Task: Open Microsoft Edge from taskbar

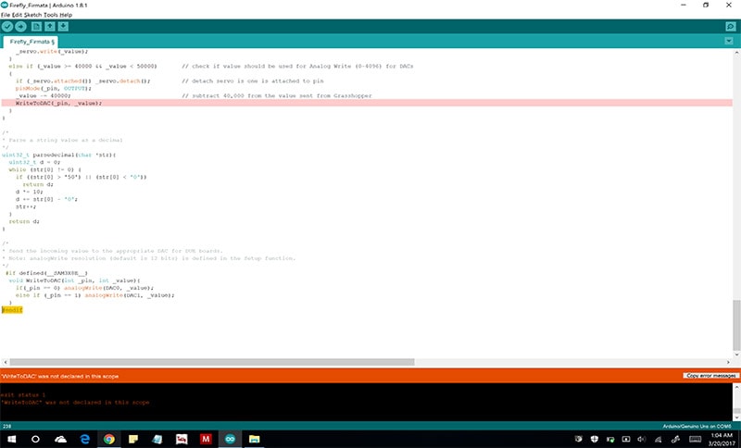Action: click(x=85, y=439)
